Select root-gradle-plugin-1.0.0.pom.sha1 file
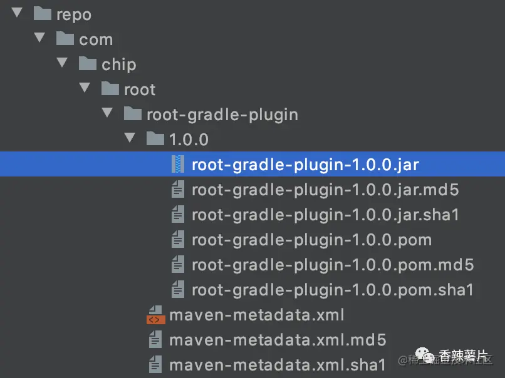Image resolution: width=505 pixels, height=378 pixels. pyautogui.click(x=332, y=290)
